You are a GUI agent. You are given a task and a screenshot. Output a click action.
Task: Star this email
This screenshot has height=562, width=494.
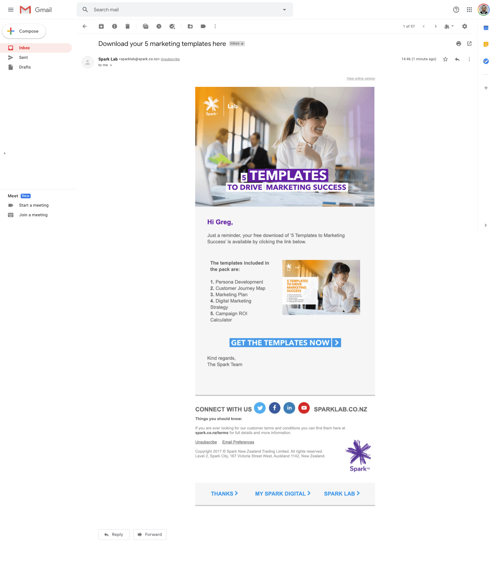(445, 59)
